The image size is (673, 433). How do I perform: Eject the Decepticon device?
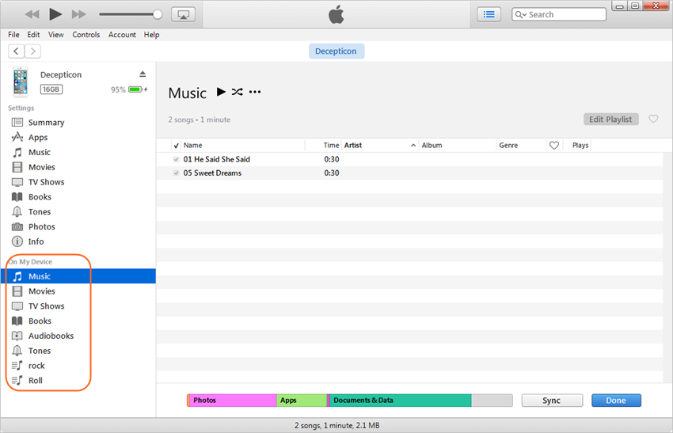click(x=143, y=74)
